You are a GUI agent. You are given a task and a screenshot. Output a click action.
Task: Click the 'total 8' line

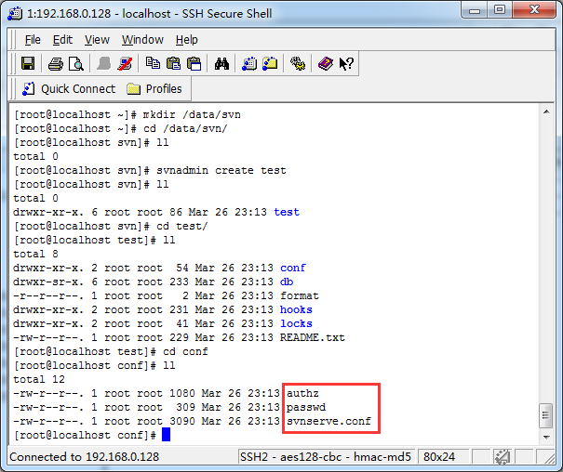tap(36, 254)
